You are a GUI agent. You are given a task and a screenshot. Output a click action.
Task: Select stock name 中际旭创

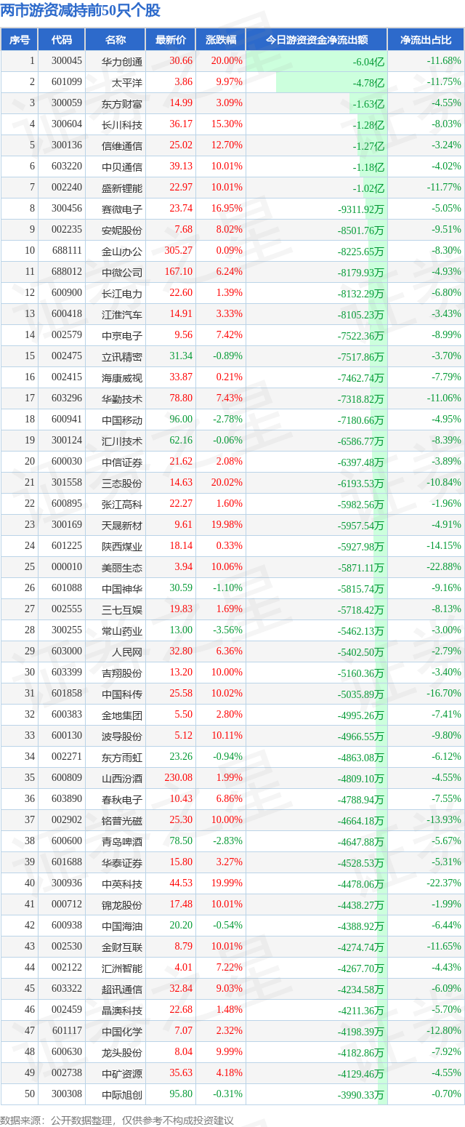click(123, 1094)
